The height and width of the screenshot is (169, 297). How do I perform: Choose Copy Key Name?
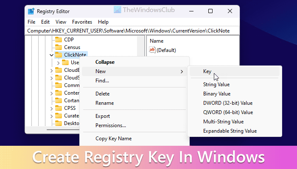(x=134, y=139)
